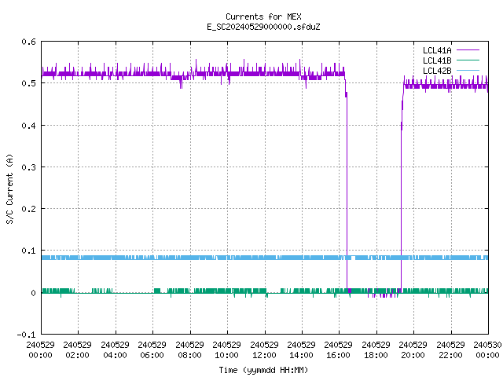Select the E_SC20240529000000.sfduZ file name subtitle

(263, 27)
